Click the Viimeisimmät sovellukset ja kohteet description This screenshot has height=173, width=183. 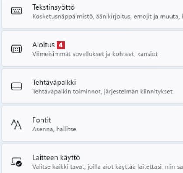tap(95, 54)
